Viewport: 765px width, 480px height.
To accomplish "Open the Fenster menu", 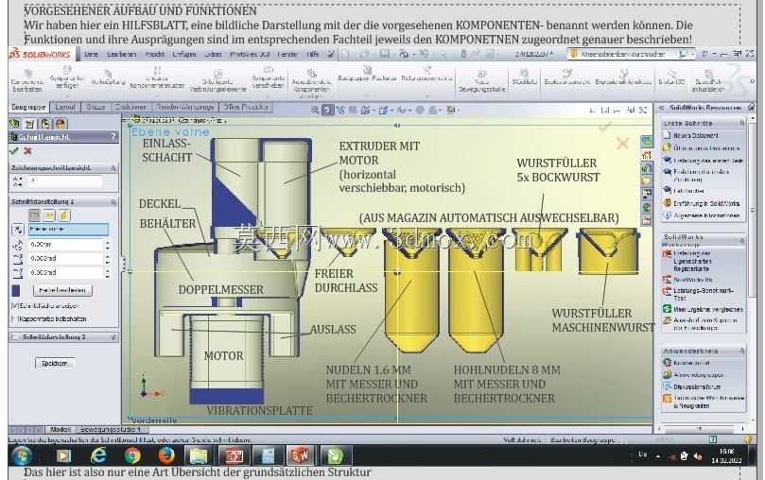I will 287,54.
